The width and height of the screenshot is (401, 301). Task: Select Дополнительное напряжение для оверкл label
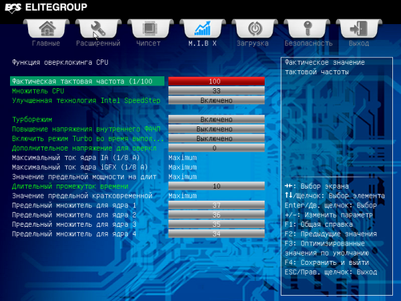(x=84, y=148)
